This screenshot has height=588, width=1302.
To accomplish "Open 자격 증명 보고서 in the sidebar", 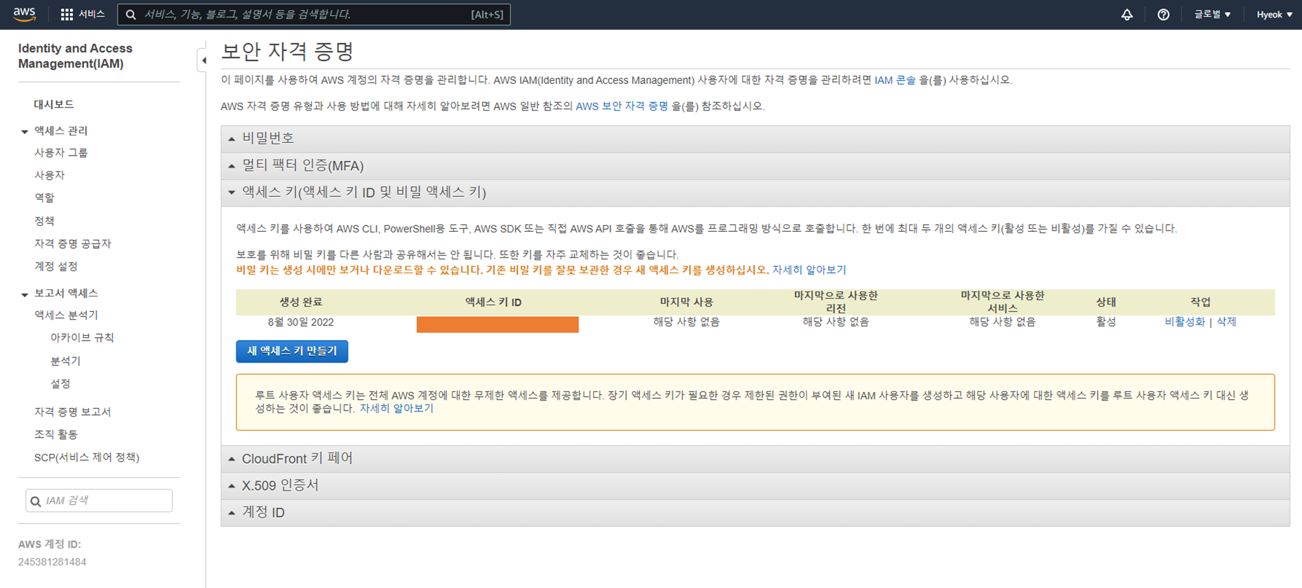I will tap(73, 412).
